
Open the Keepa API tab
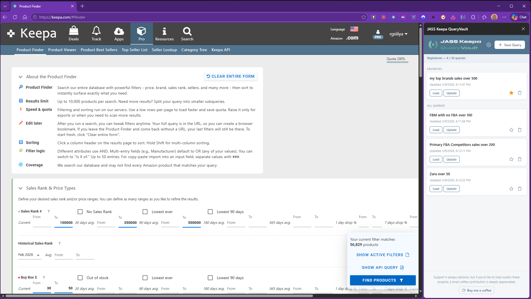(221, 50)
